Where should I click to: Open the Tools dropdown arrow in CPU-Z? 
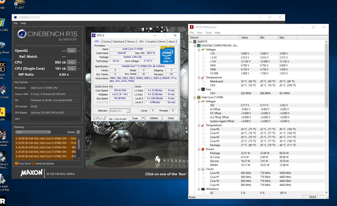pyautogui.click(x=143, y=118)
